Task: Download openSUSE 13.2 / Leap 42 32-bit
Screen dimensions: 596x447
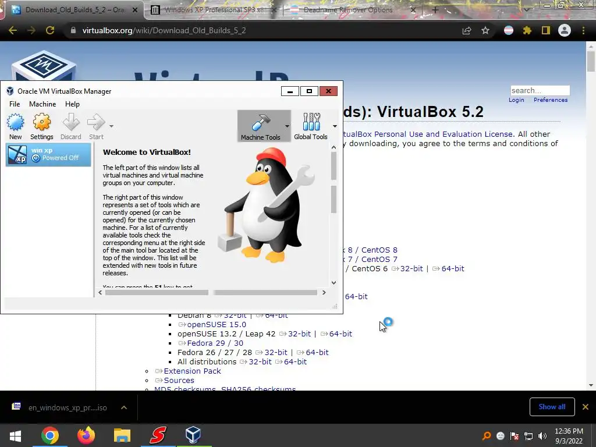Action: 299,334
